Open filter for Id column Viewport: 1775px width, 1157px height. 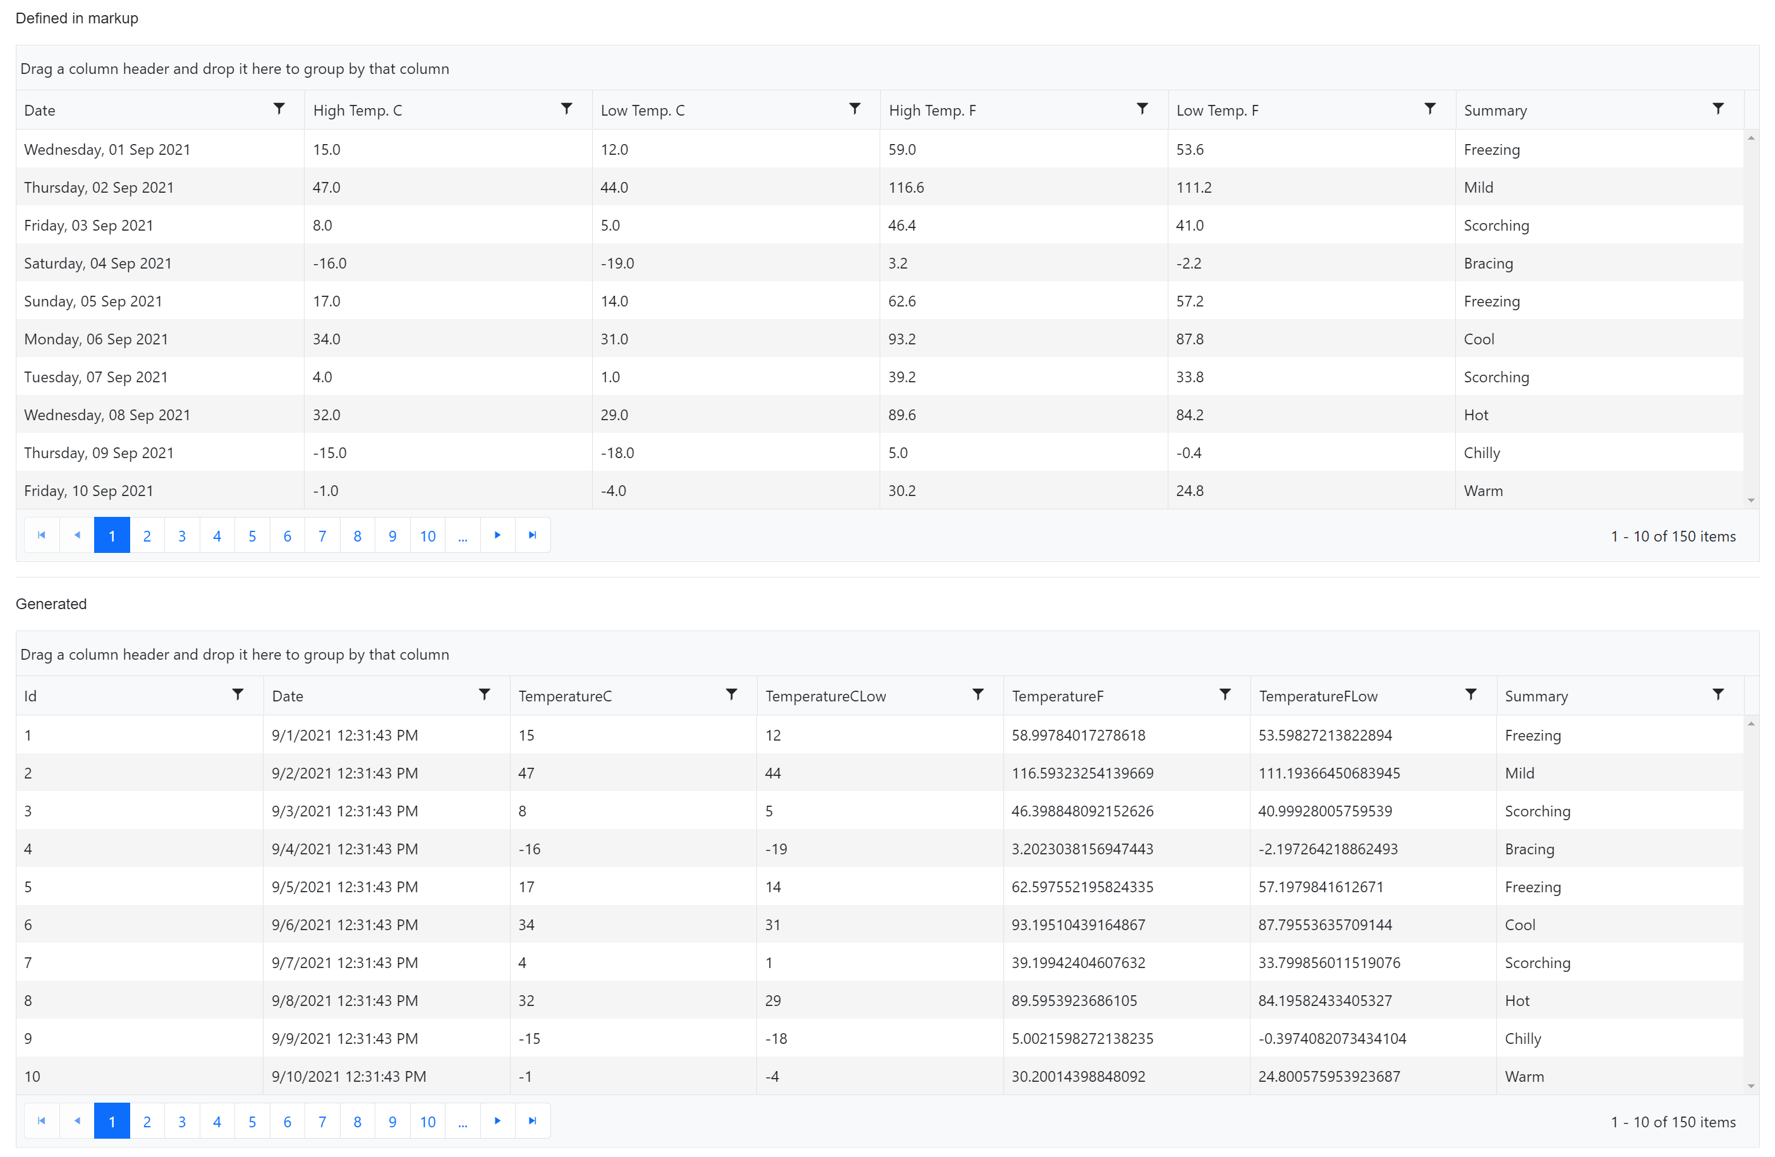click(238, 695)
